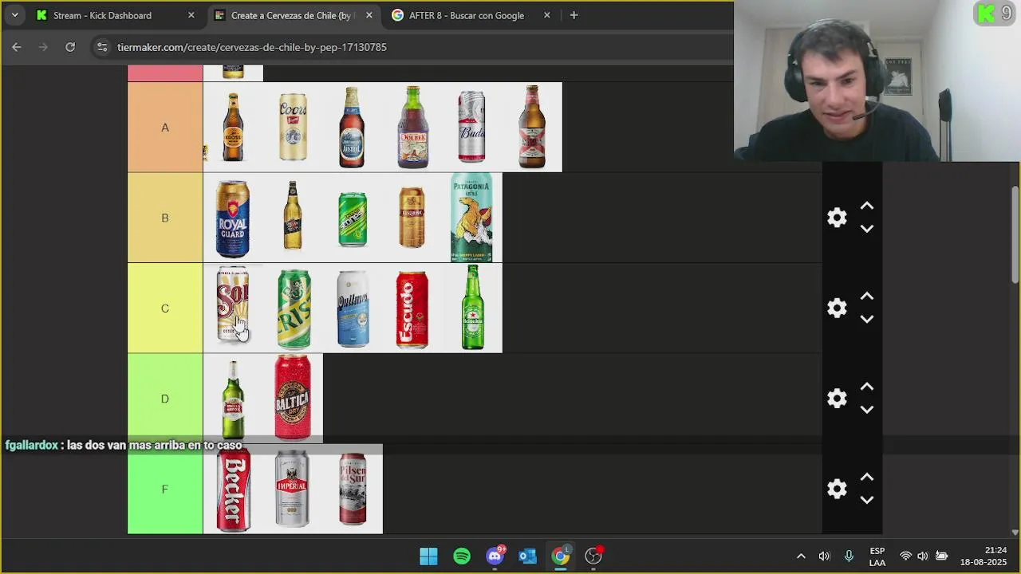
Task: Select the F tier label
Action: pos(165,489)
